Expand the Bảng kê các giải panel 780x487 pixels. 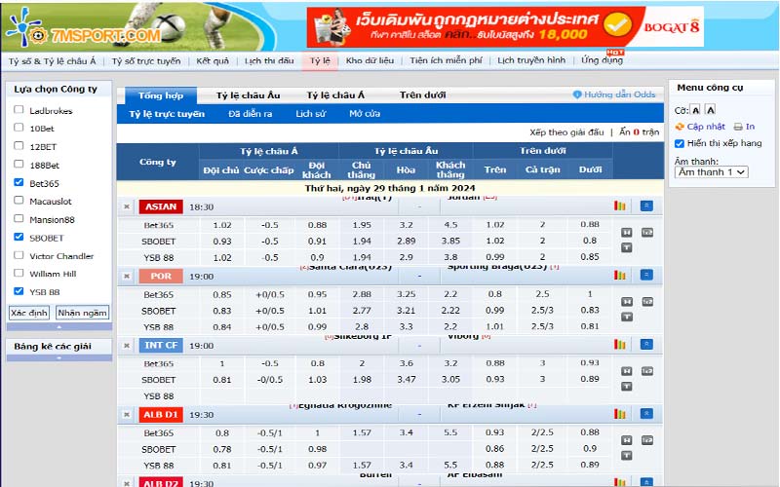click(x=59, y=357)
